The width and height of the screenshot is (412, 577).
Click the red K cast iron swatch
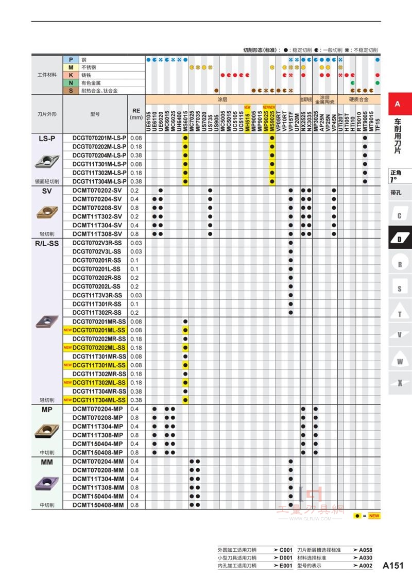(x=71, y=75)
